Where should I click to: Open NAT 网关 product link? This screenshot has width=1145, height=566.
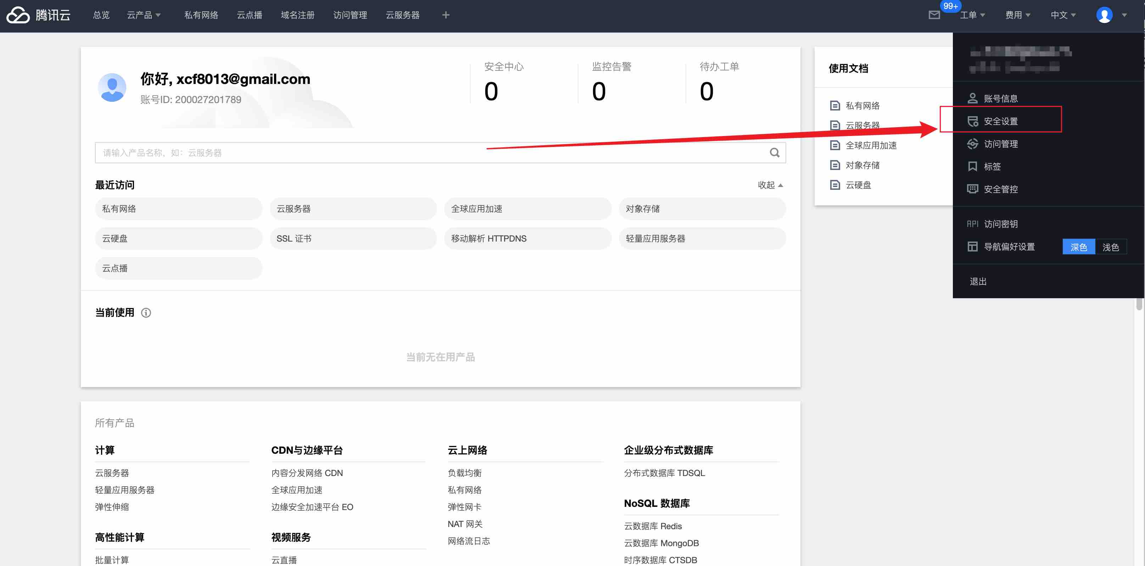(465, 524)
